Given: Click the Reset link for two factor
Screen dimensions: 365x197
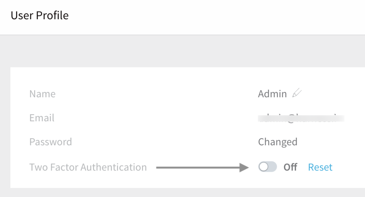Looking at the screenshot, I should coord(320,167).
